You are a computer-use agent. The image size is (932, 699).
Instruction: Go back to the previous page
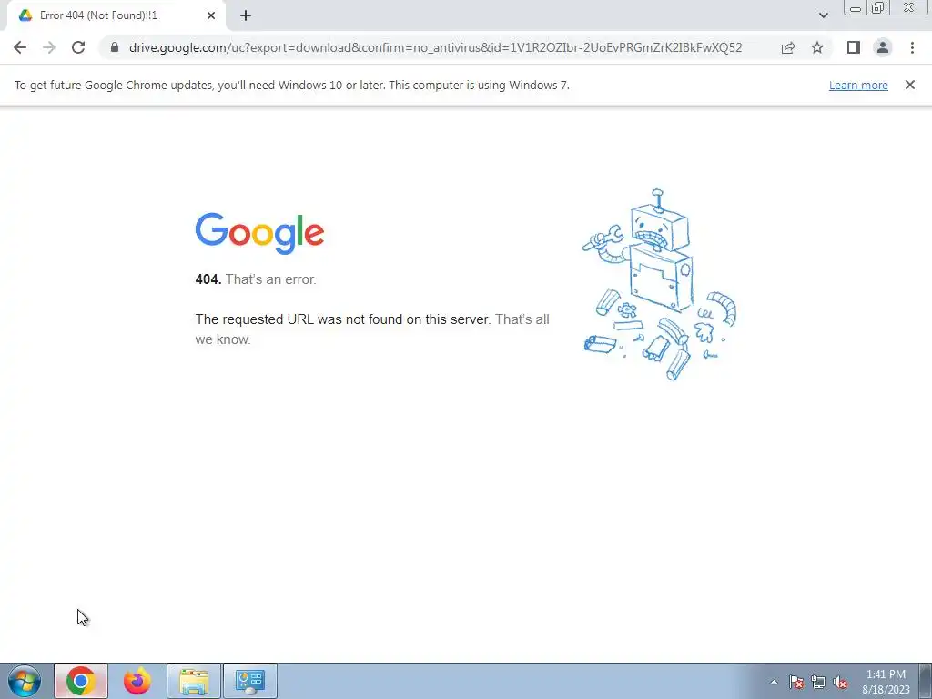[20, 47]
